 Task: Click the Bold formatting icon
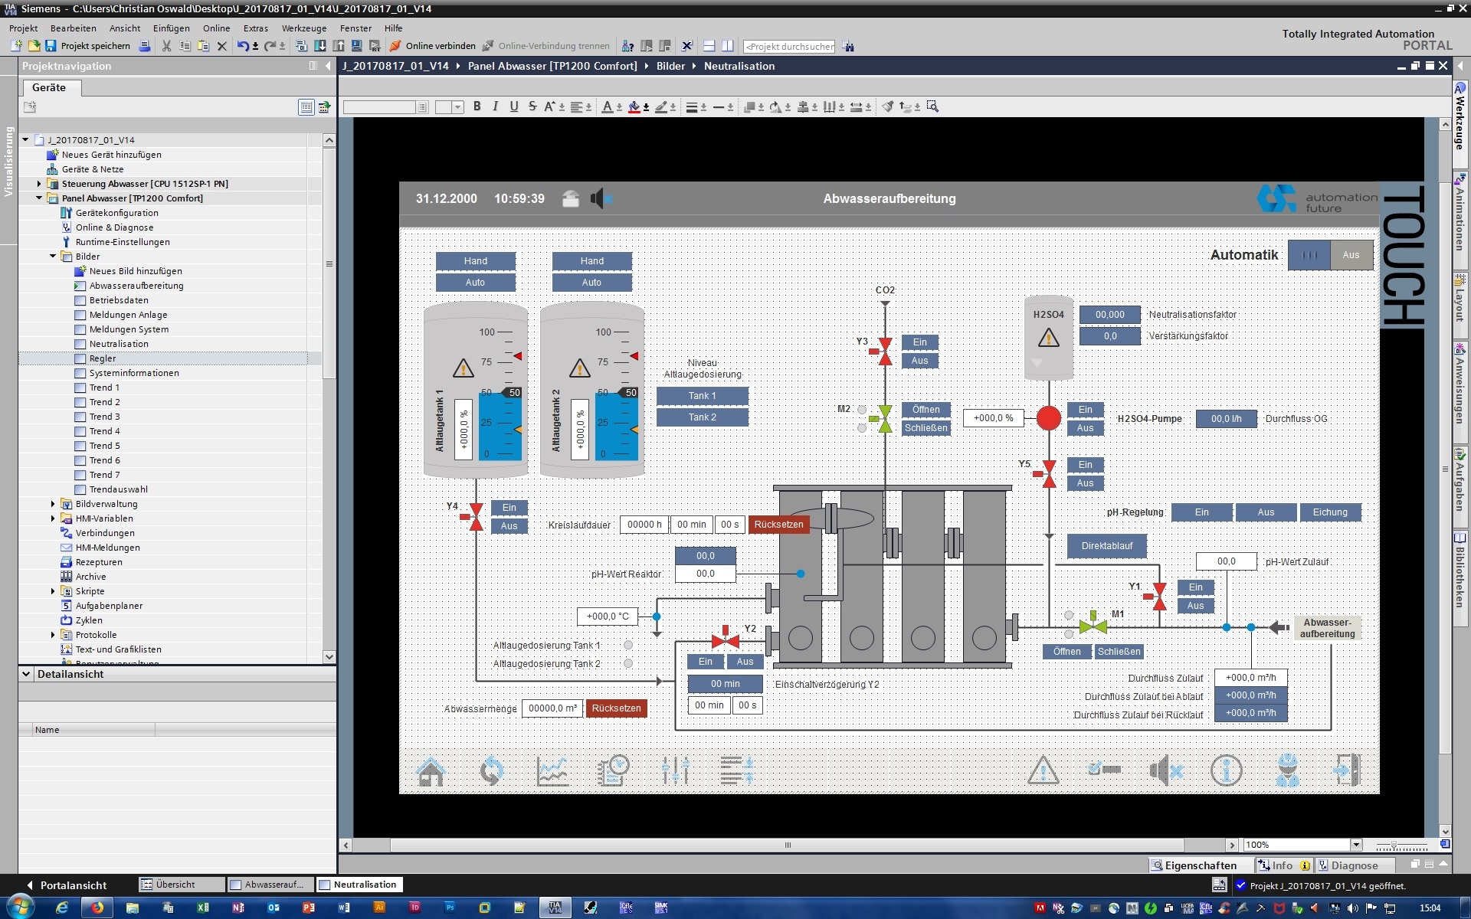(x=477, y=106)
